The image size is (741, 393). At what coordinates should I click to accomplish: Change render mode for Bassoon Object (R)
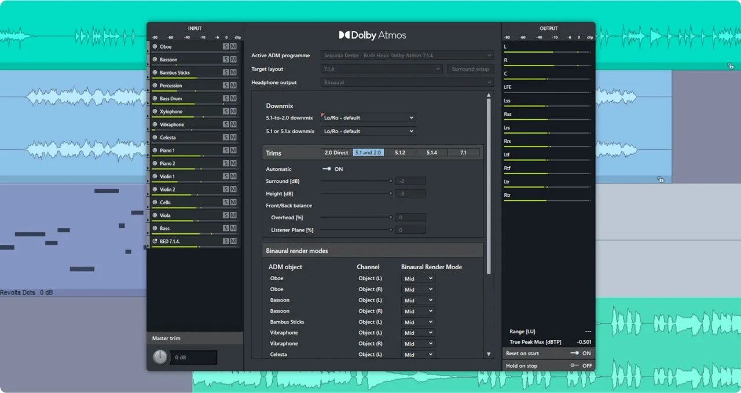(x=417, y=311)
